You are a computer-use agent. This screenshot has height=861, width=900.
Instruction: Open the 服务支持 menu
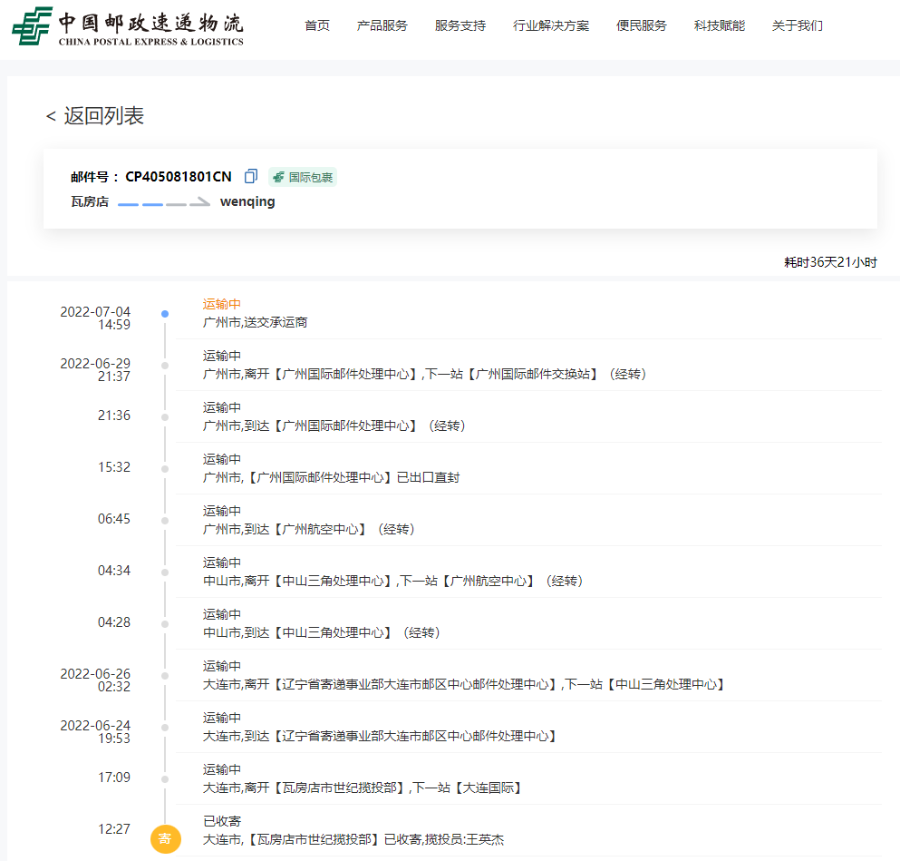pyautogui.click(x=460, y=25)
